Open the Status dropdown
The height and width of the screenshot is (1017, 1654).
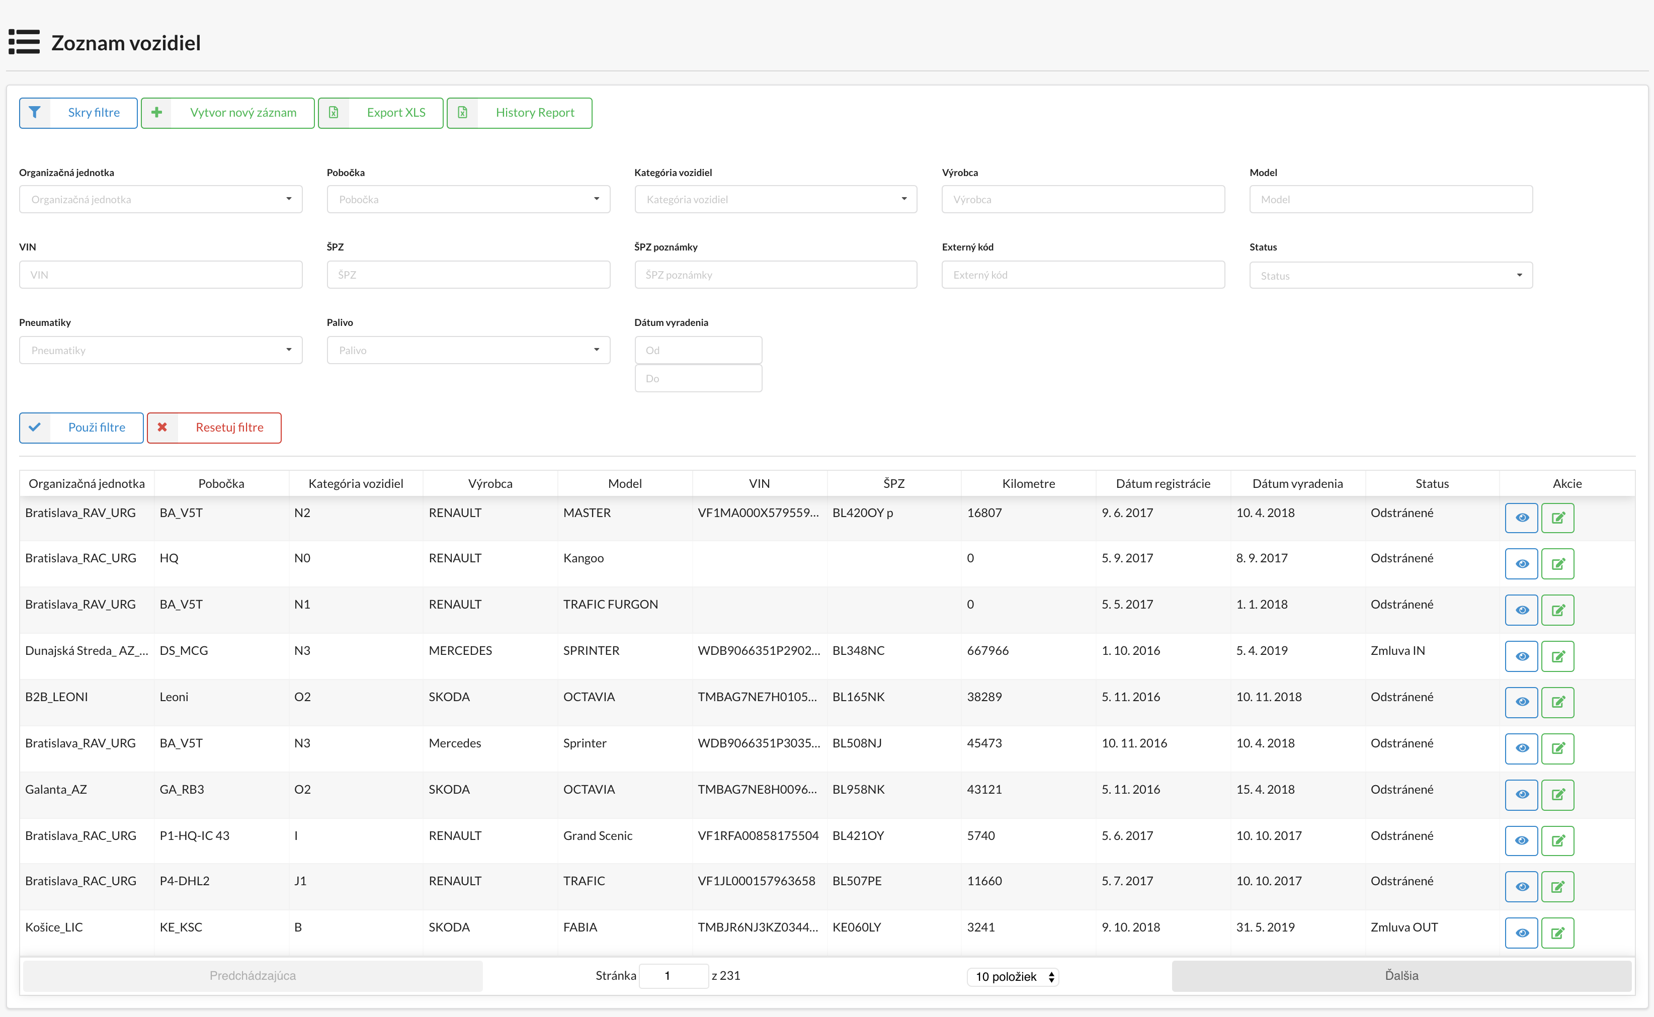(x=1390, y=275)
